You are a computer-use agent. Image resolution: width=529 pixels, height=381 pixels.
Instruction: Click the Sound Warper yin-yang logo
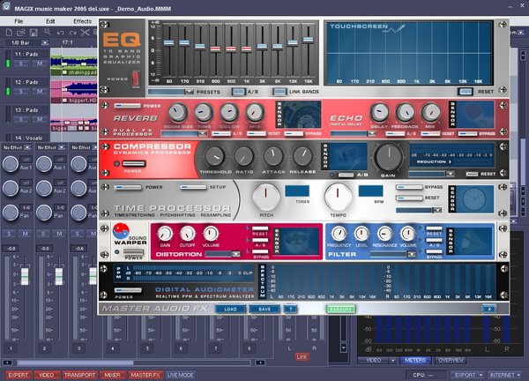point(121,231)
